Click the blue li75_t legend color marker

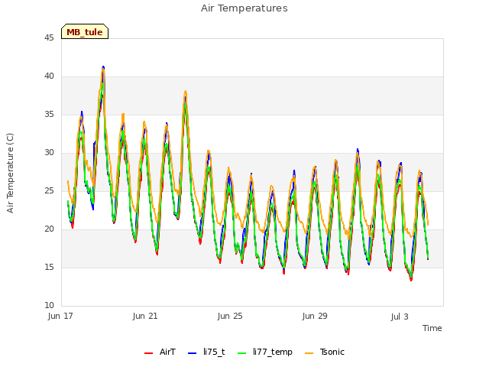193,353
